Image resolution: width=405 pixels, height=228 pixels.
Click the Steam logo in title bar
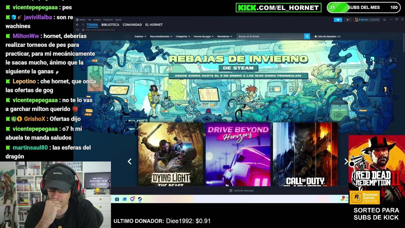pos(77,20)
